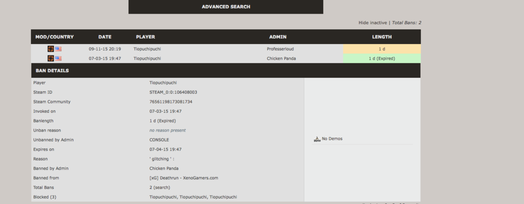
Task: Click no reason present text
Action: (168, 131)
